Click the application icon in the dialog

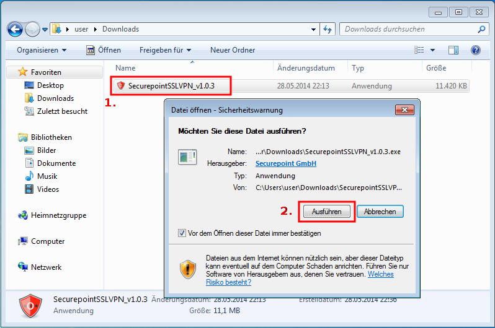[x=187, y=157]
